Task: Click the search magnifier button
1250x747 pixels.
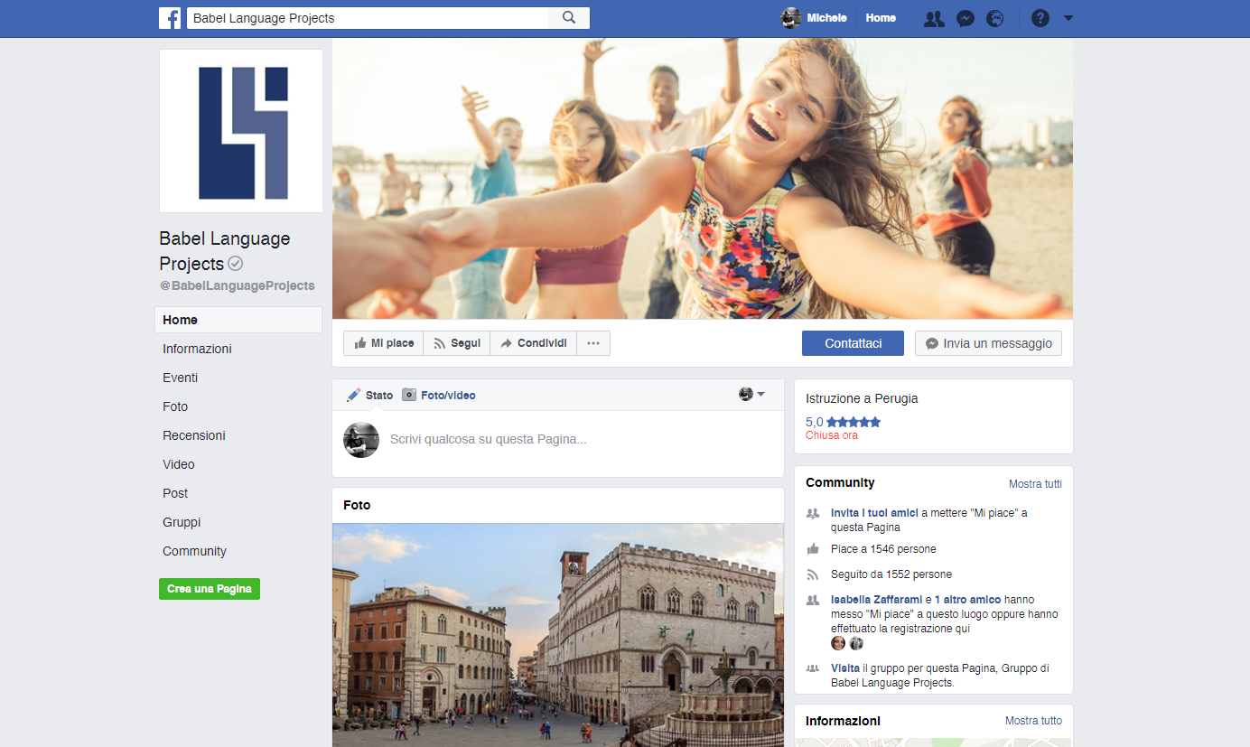Action: (569, 18)
